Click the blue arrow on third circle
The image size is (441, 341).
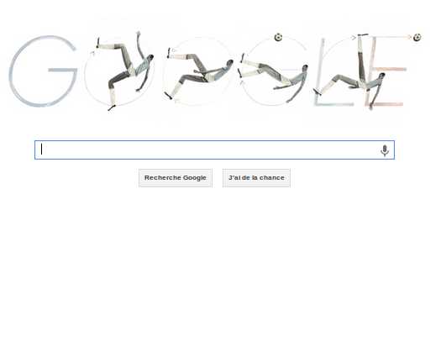coord(242,82)
